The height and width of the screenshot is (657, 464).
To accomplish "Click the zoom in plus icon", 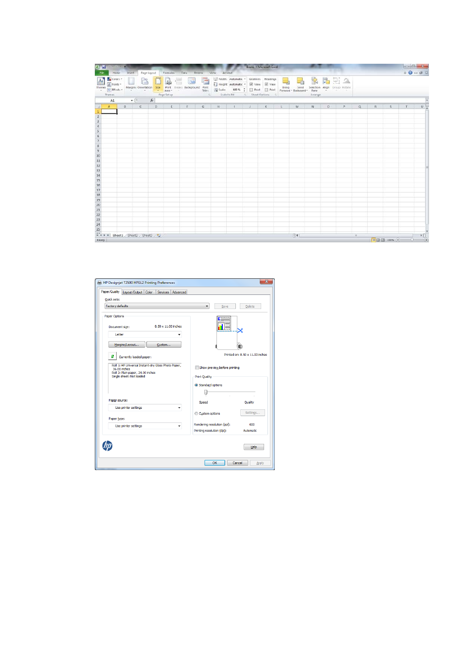I will coord(426,240).
